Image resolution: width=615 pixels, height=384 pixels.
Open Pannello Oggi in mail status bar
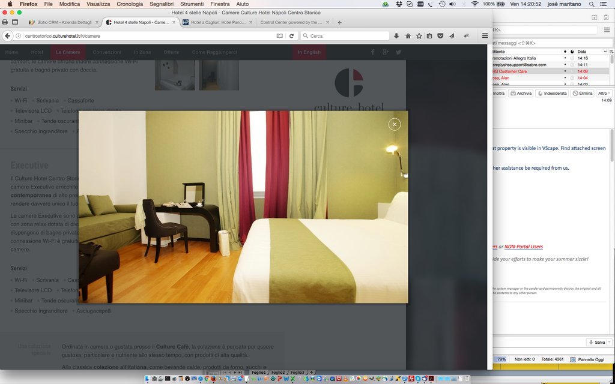587,359
